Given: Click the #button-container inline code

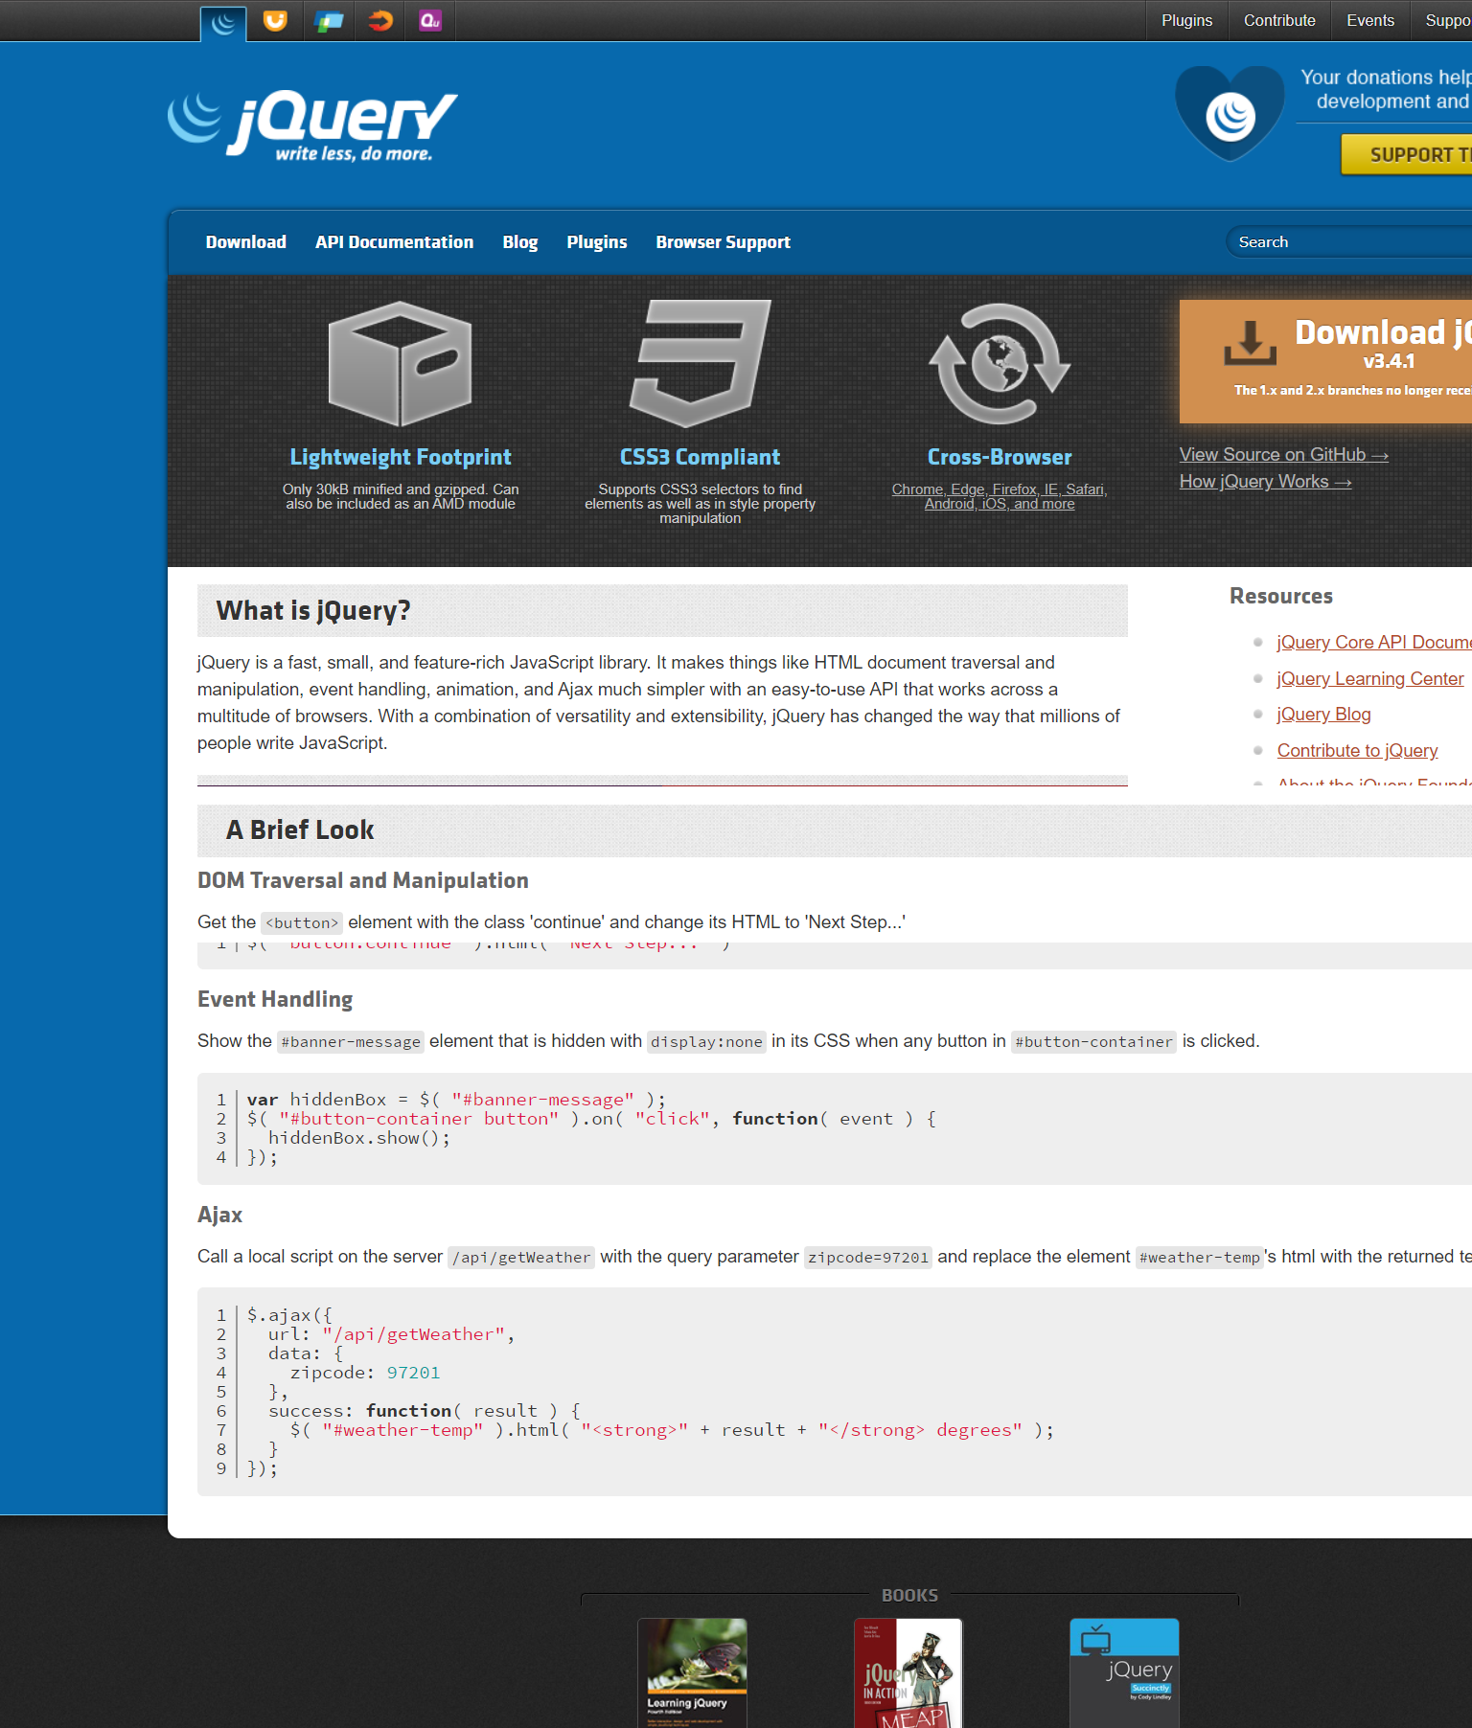Looking at the screenshot, I should click(x=1093, y=1041).
